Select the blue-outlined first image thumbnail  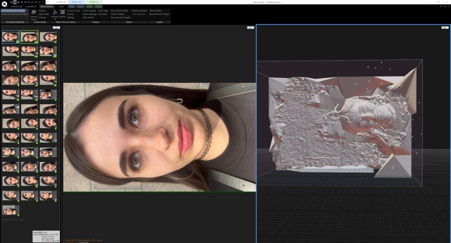[x=11, y=37]
